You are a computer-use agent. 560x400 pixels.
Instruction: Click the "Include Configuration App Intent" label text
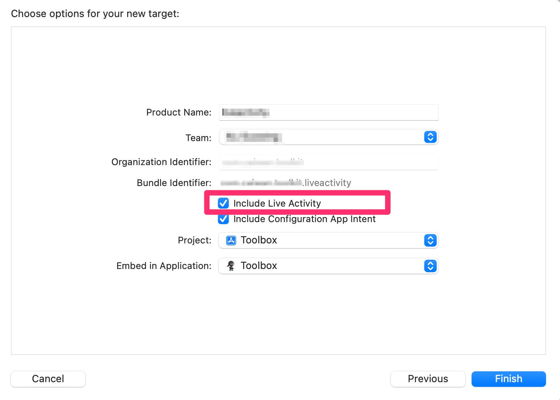(x=304, y=219)
